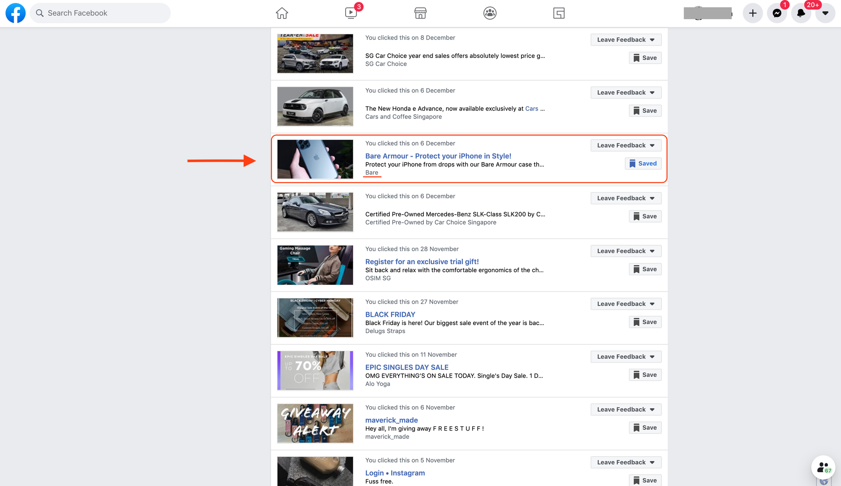Click the search magnifier icon
841x486 pixels.
coord(40,13)
